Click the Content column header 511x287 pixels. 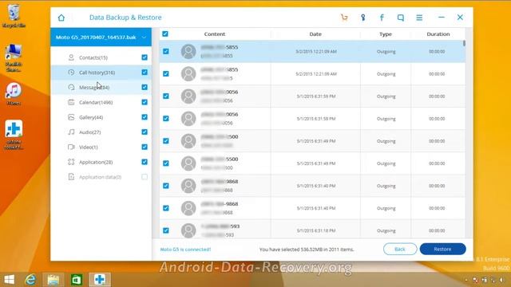coord(215,33)
